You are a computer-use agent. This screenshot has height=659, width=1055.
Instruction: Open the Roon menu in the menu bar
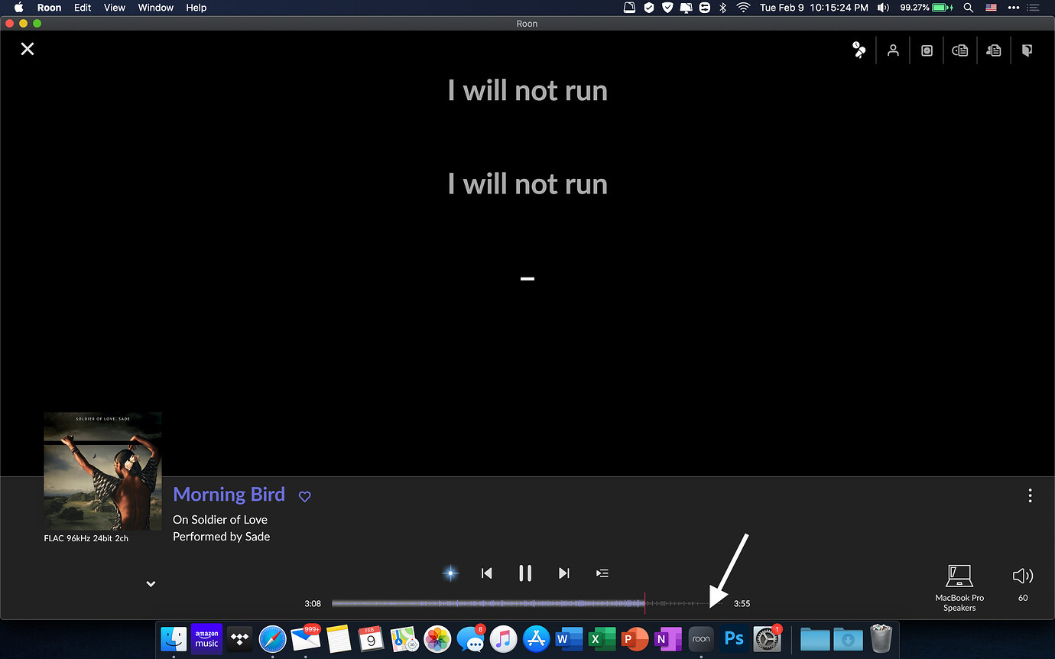(x=49, y=8)
